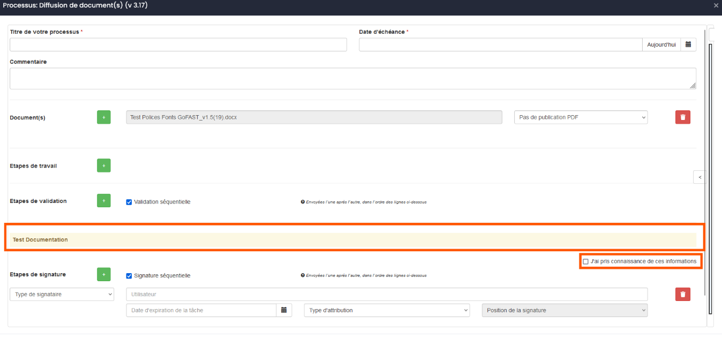Open the due date calendar picker icon
722x346 pixels.
[x=688, y=44]
